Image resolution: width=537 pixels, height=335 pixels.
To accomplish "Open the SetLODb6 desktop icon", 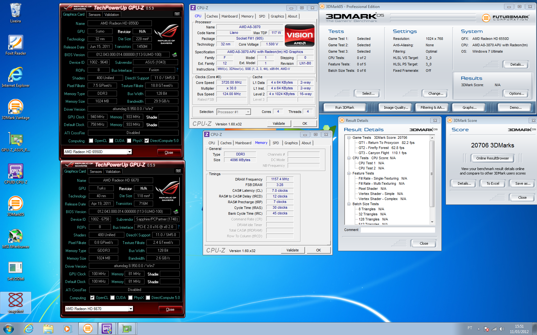I will [15, 271].
